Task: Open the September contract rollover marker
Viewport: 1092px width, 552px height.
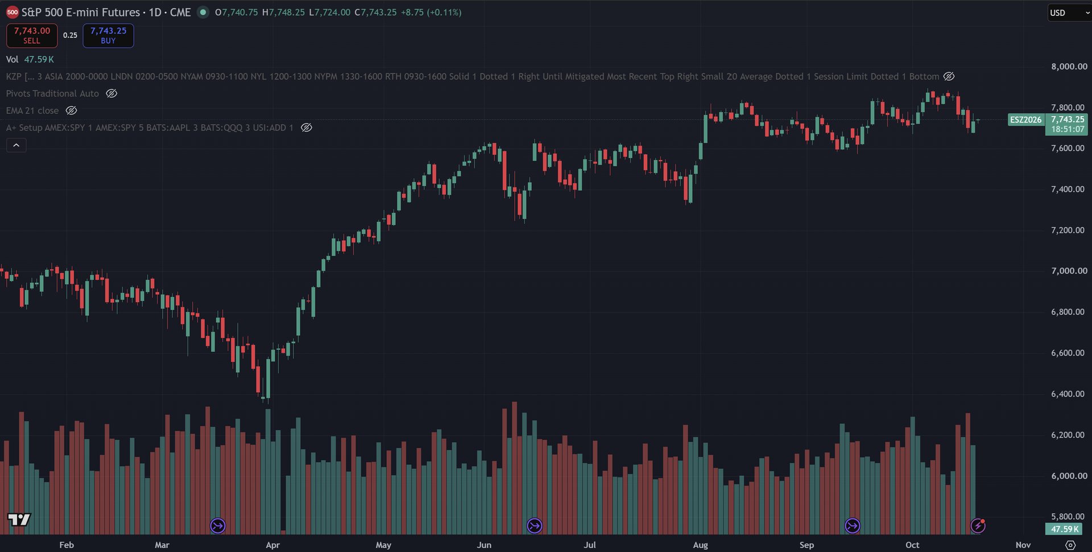Action: (x=852, y=526)
